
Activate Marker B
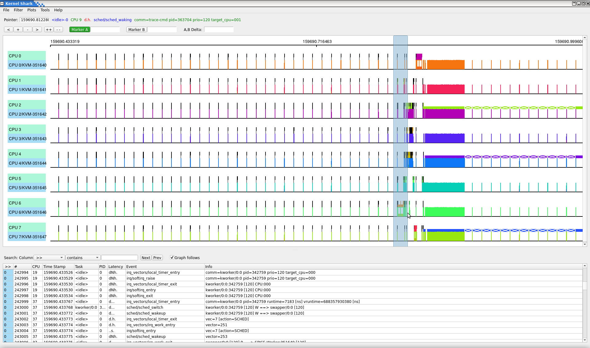(x=136, y=29)
